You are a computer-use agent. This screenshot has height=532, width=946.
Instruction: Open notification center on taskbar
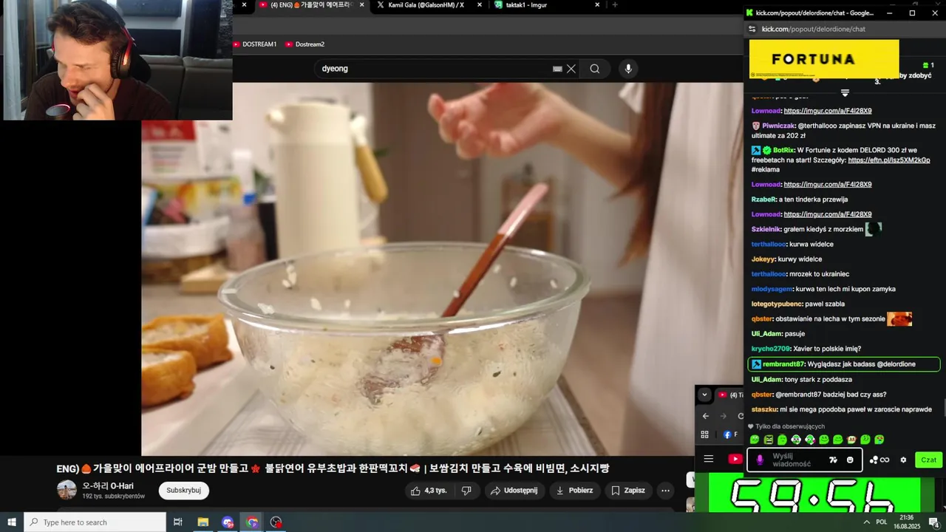point(933,522)
